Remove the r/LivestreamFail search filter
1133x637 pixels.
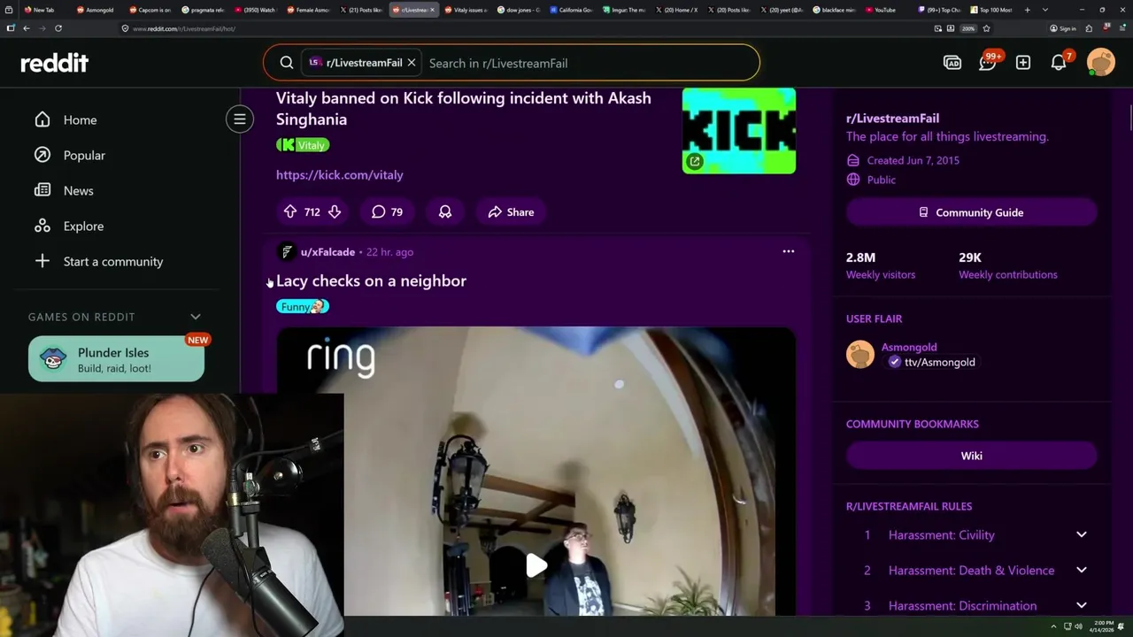[x=412, y=63]
